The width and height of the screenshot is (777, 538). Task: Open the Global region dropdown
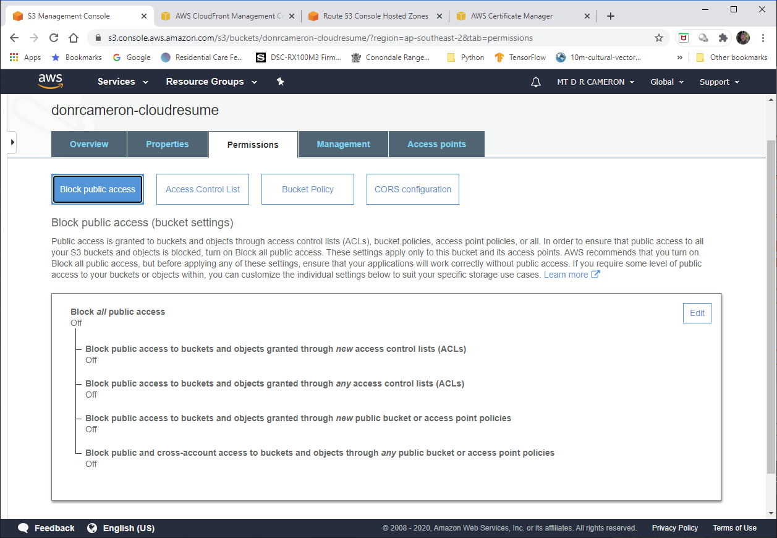point(667,82)
